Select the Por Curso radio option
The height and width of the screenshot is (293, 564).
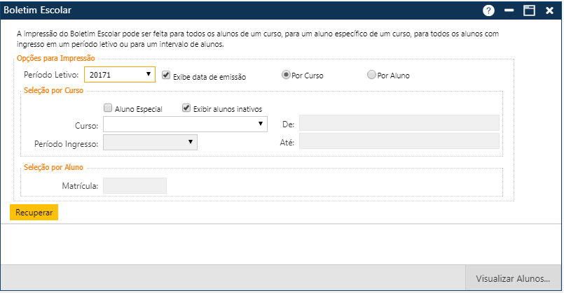click(x=286, y=75)
